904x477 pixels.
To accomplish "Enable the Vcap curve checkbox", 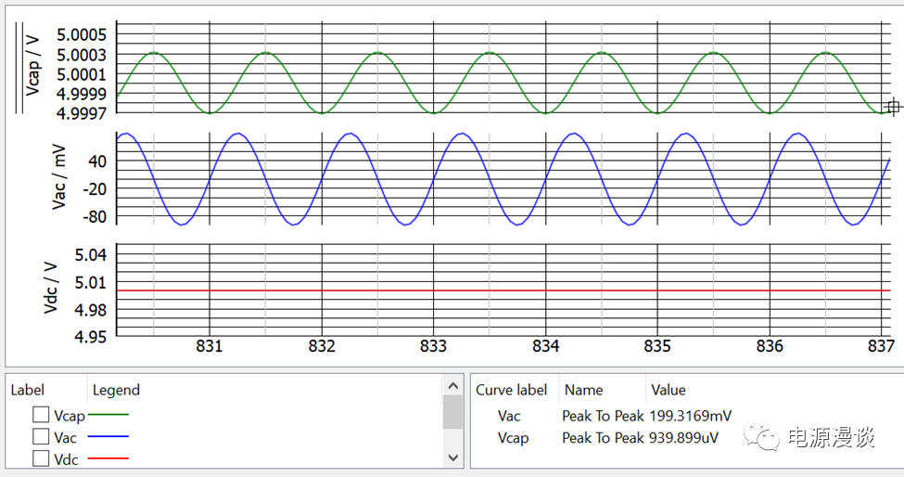I will click(41, 415).
